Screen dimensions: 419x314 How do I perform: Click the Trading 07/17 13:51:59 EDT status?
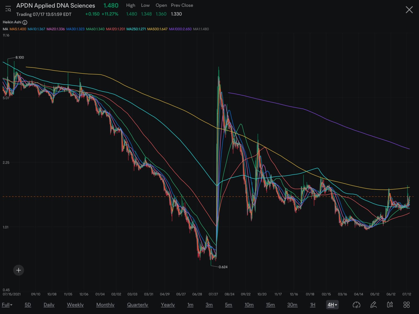[44, 14]
